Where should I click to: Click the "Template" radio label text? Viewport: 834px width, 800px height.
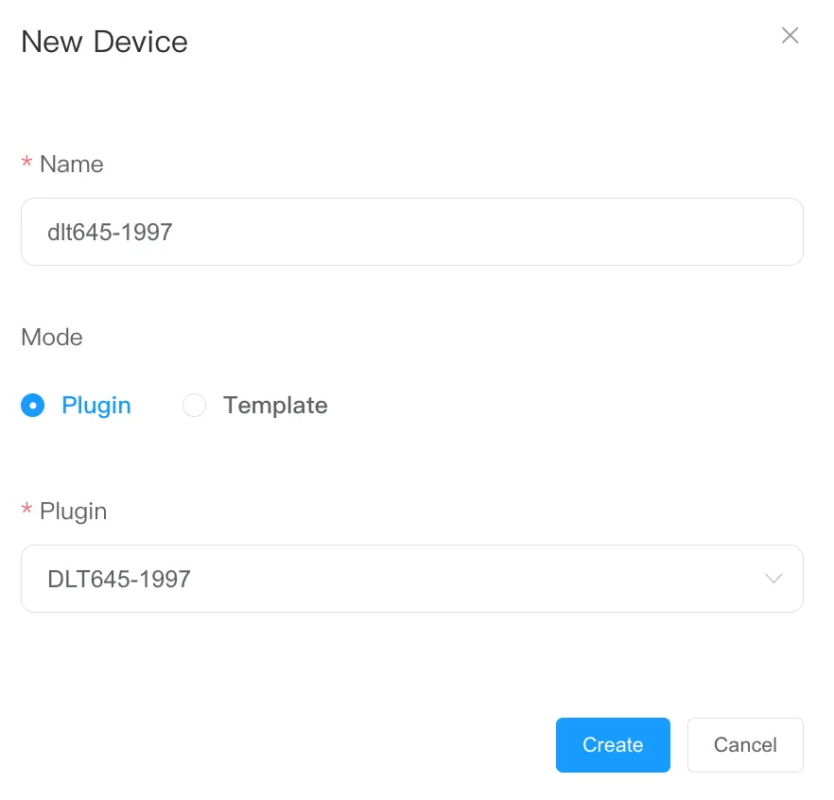click(275, 406)
